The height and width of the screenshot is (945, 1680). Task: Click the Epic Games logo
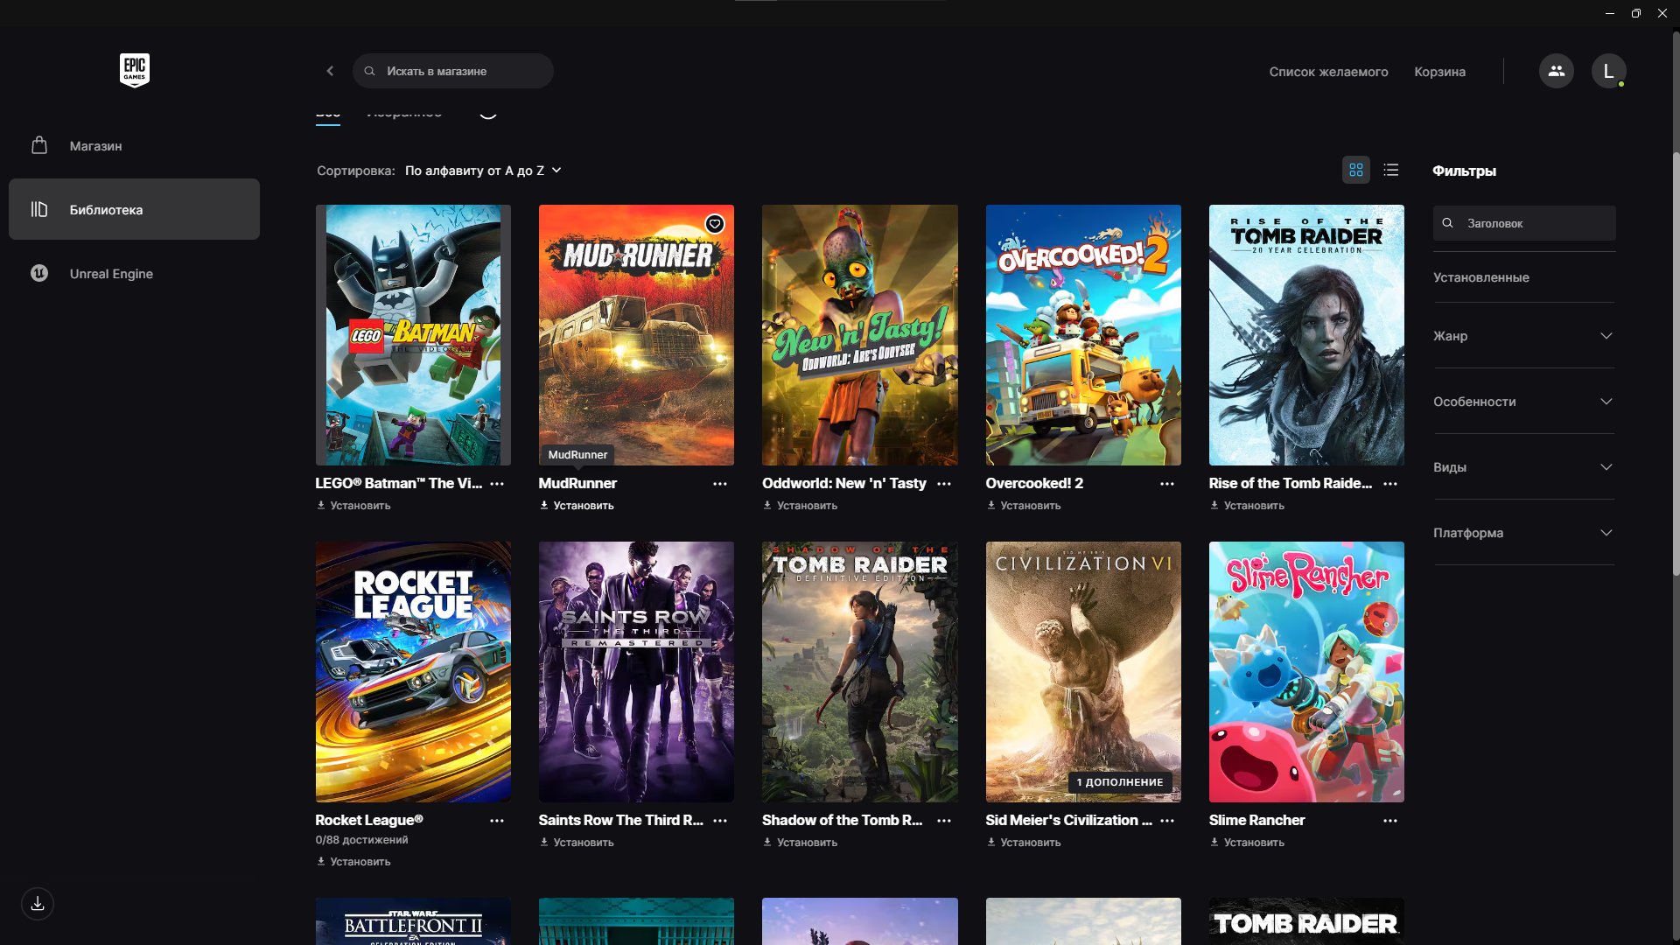point(134,70)
